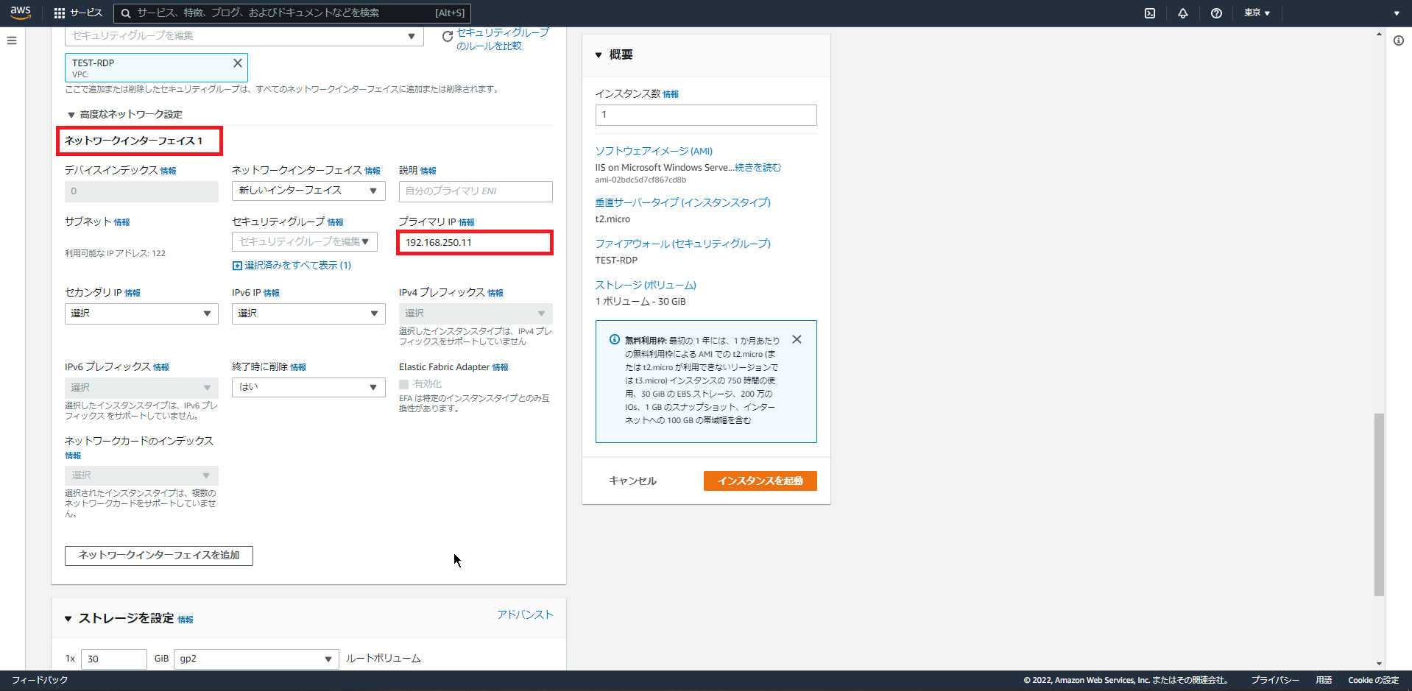This screenshot has width=1412, height=691.
Task: Collapse the ストレージを設定 section
Action: 68,618
